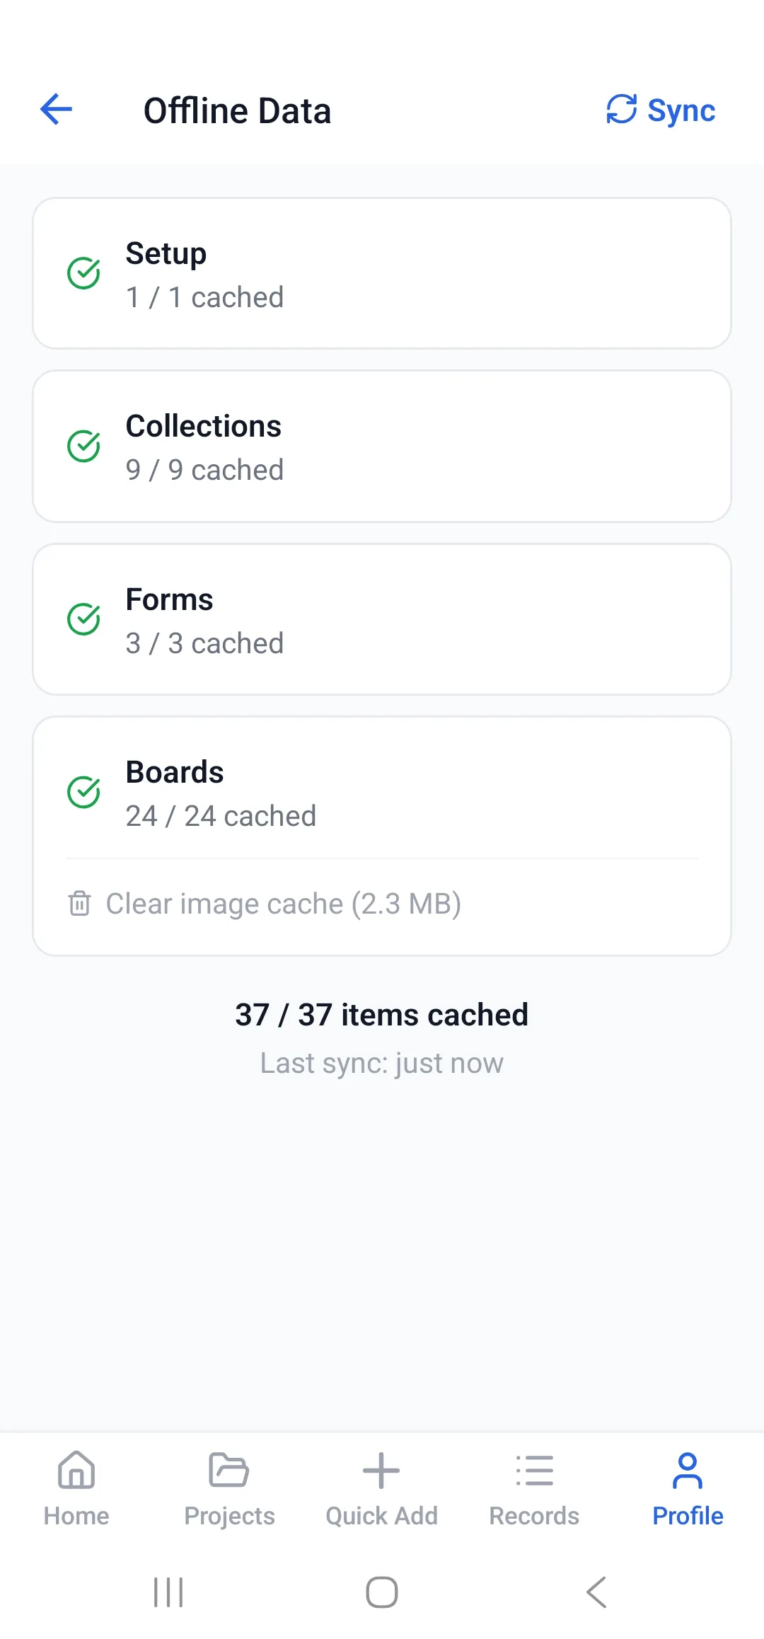764x1639 pixels.
Task: Tap the green check beside Forms
Action: [83, 619]
